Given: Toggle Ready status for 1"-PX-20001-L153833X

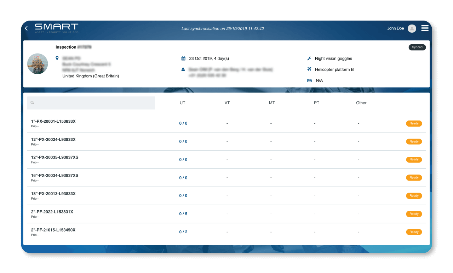Looking at the screenshot, I should pos(414,123).
